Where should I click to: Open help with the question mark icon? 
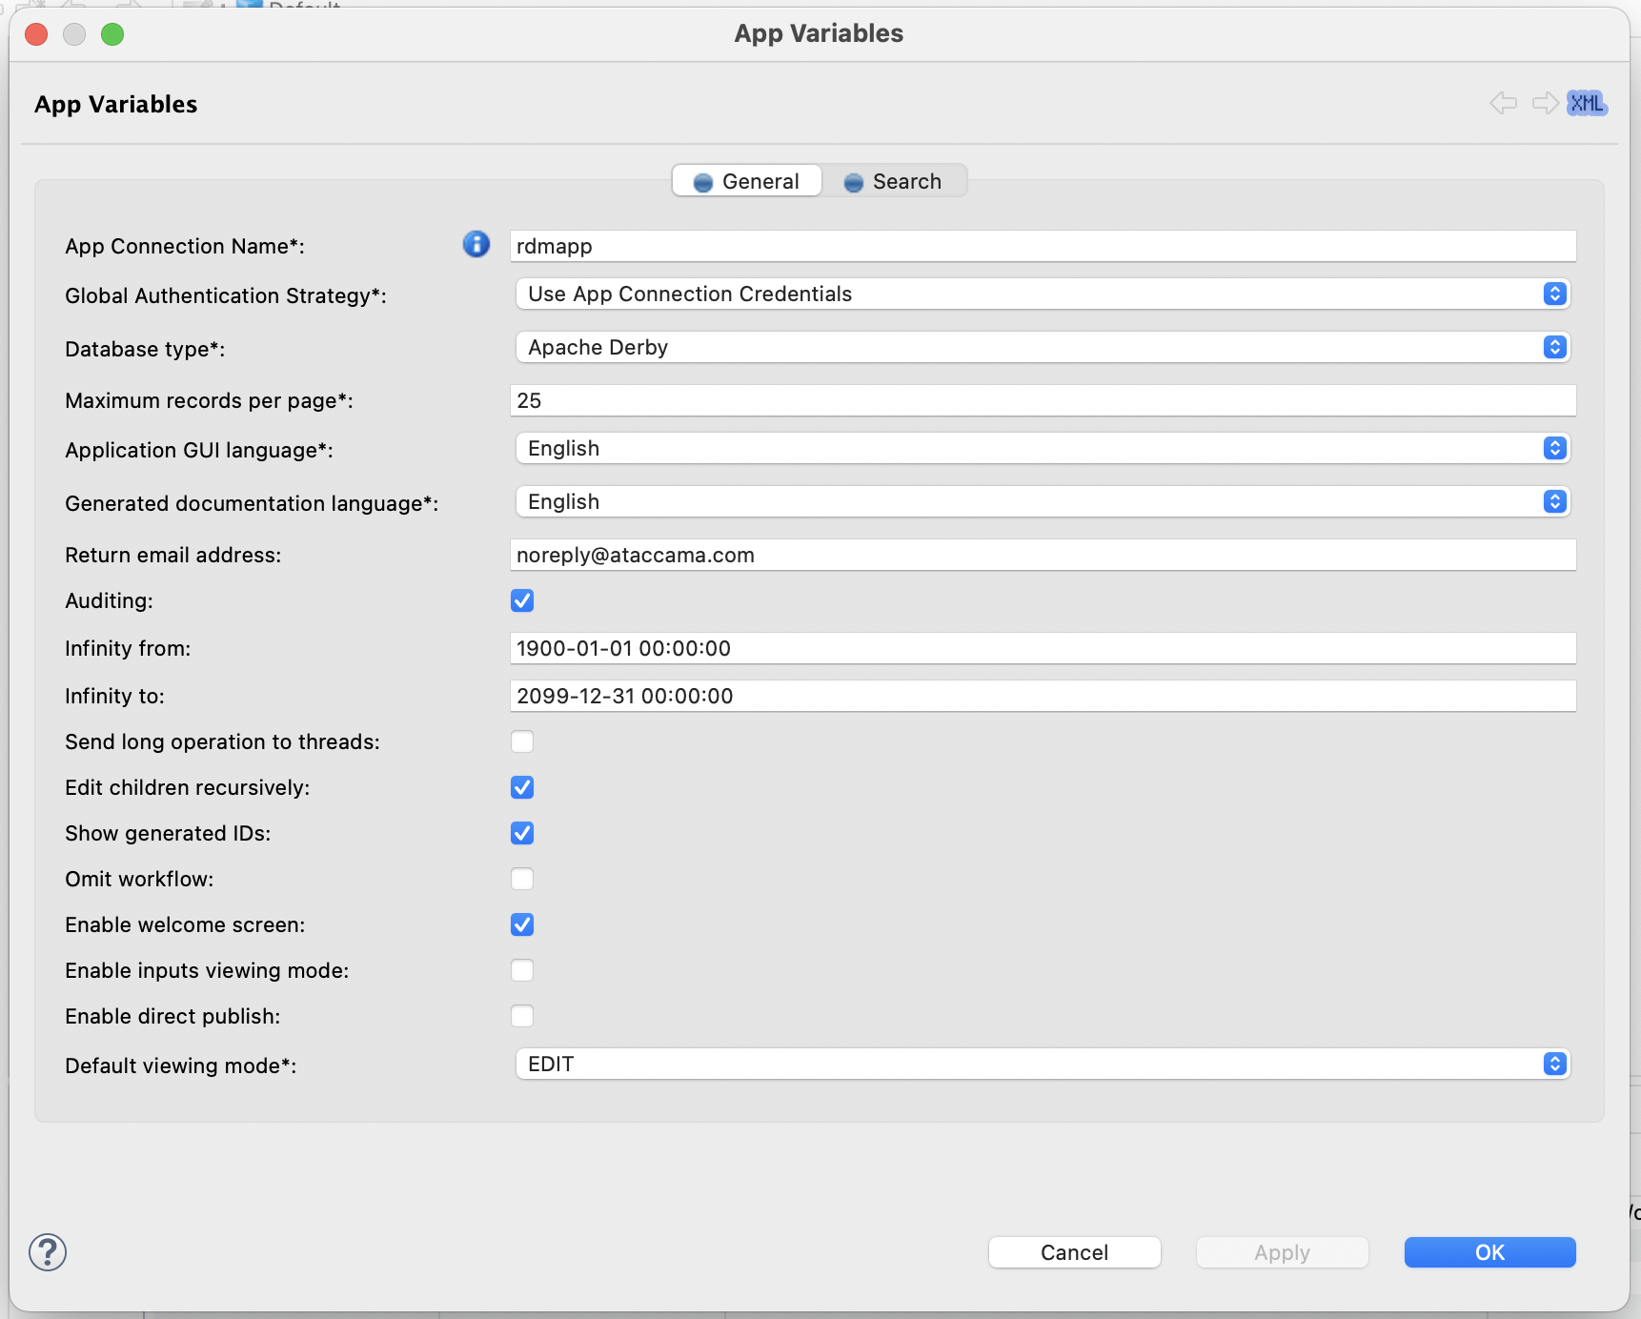(x=48, y=1252)
